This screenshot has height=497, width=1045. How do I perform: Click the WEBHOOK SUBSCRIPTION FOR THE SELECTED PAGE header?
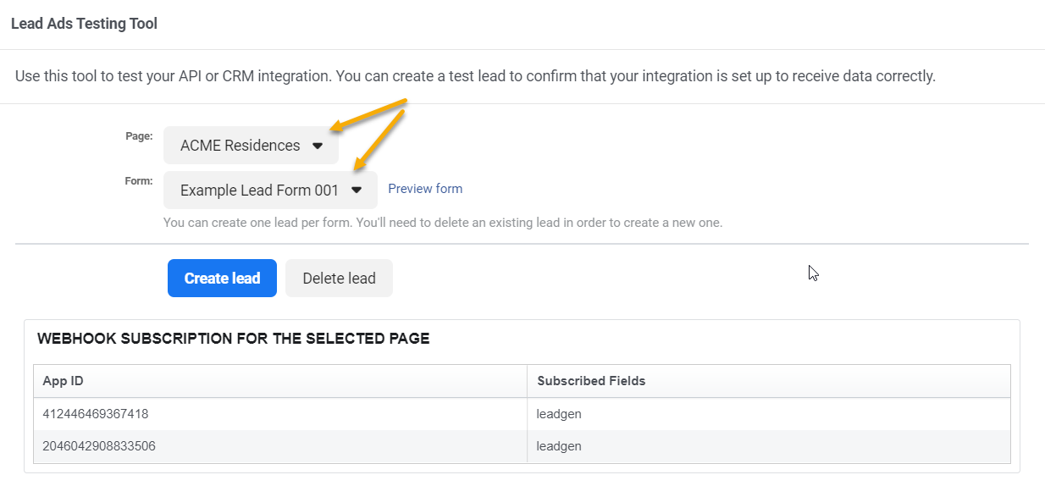[234, 338]
